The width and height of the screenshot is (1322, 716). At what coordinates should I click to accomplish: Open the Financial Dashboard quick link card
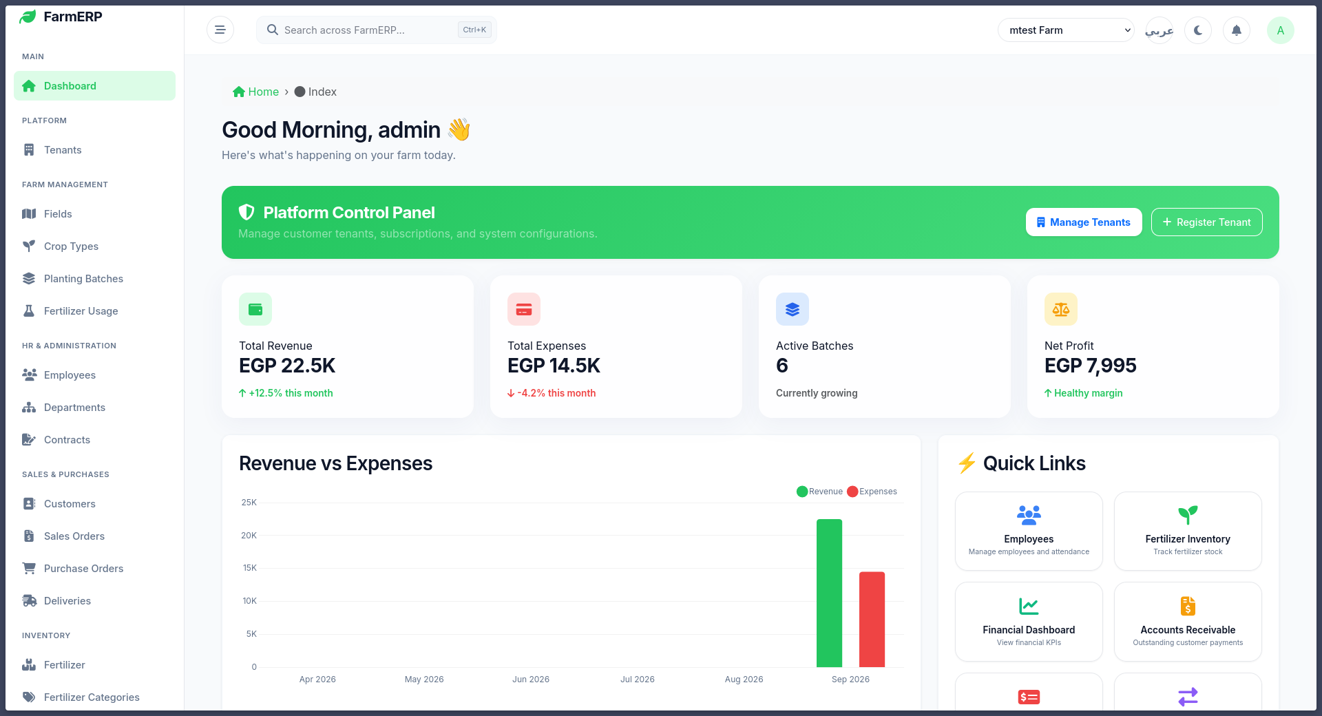click(x=1029, y=622)
